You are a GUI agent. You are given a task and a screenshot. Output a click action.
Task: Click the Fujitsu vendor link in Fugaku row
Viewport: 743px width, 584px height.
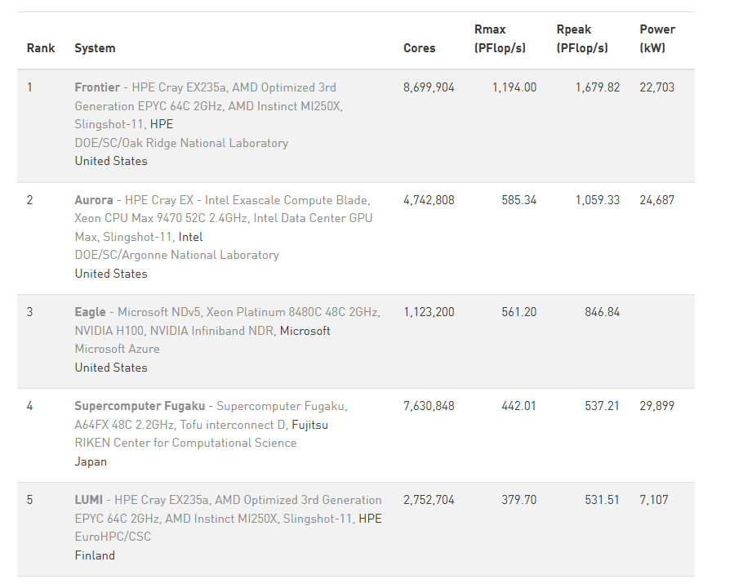pyautogui.click(x=310, y=425)
